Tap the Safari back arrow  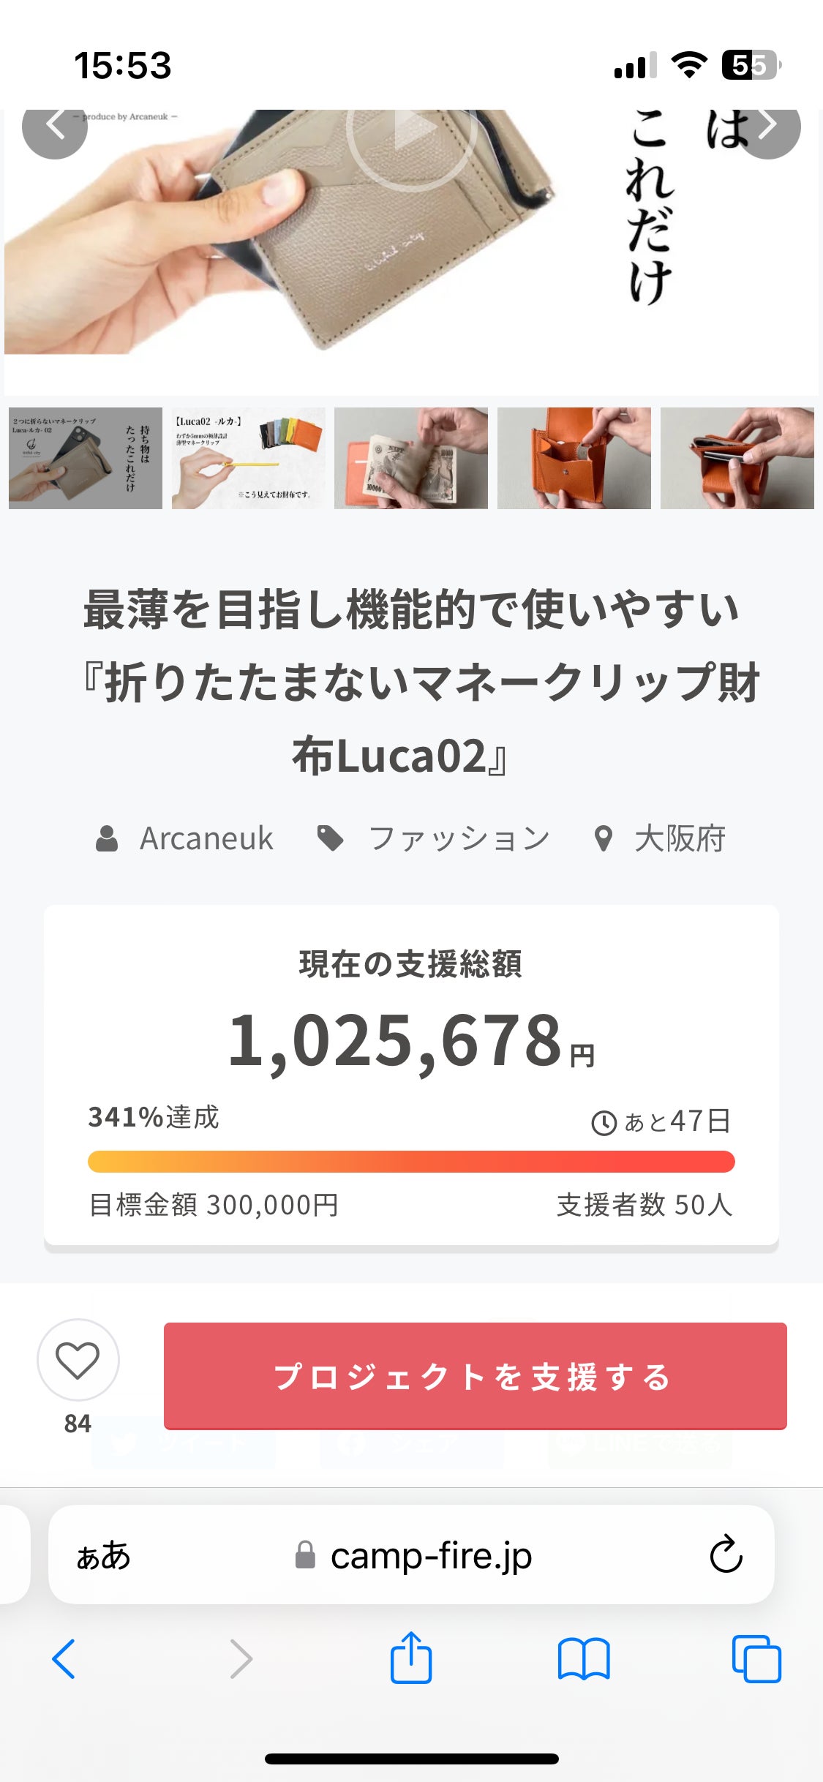(x=64, y=1658)
